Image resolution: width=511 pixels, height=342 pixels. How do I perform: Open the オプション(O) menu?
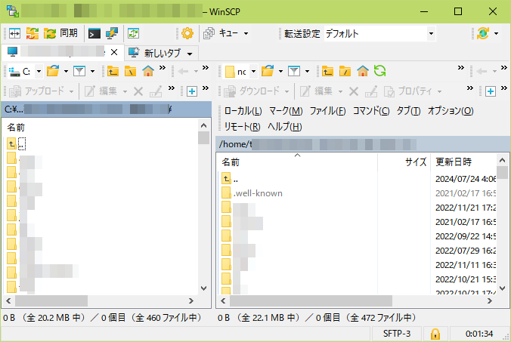[451, 111]
